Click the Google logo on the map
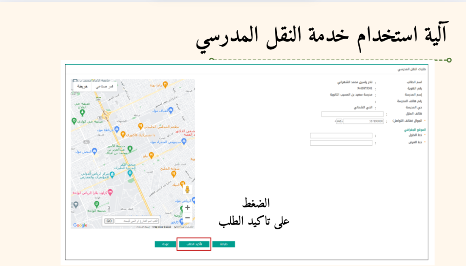The width and height of the screenshot is (466, 266). click(80, 225)
